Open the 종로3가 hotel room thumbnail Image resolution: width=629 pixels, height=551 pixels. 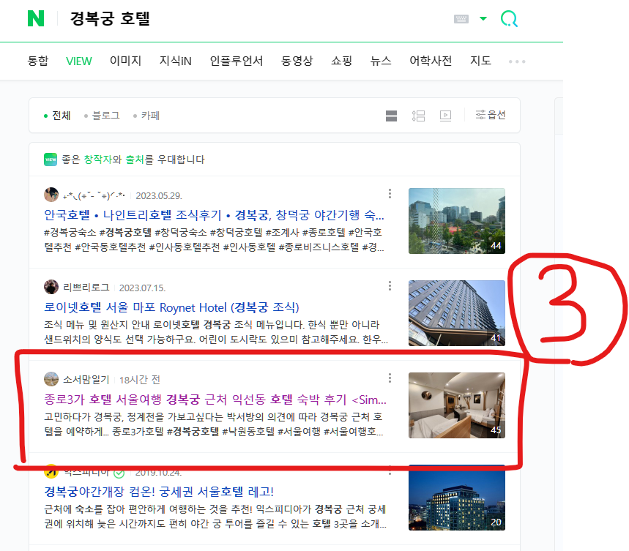[456, 405]
